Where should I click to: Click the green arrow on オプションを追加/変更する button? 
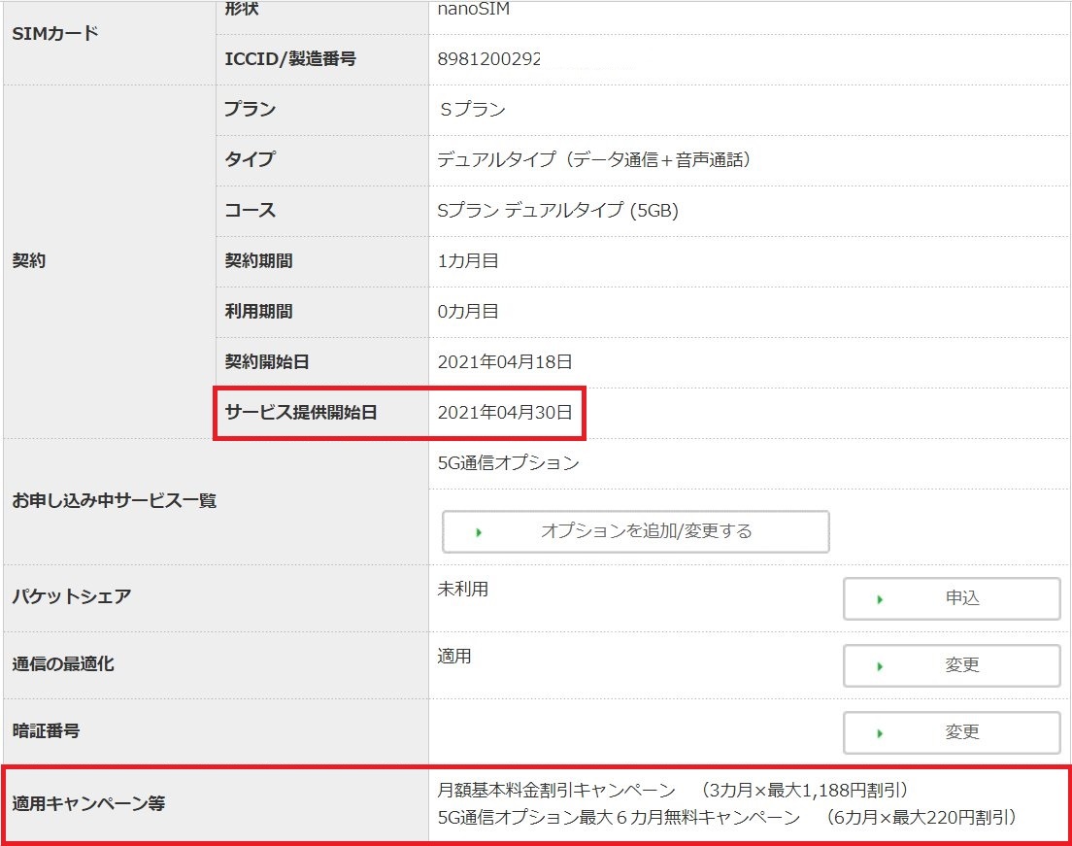(x=478, y=532)
